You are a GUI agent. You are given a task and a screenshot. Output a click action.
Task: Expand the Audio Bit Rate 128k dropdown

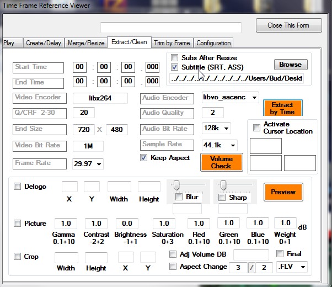click(226, 129)
